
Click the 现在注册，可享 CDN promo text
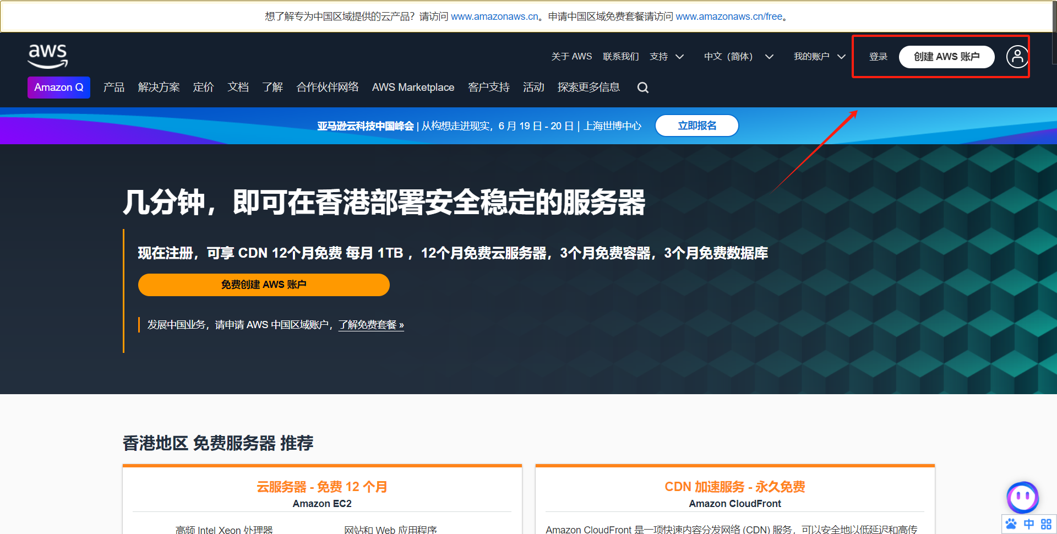click(453, 253)
